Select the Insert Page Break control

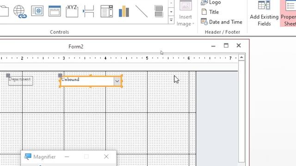(x=88, y=11)
